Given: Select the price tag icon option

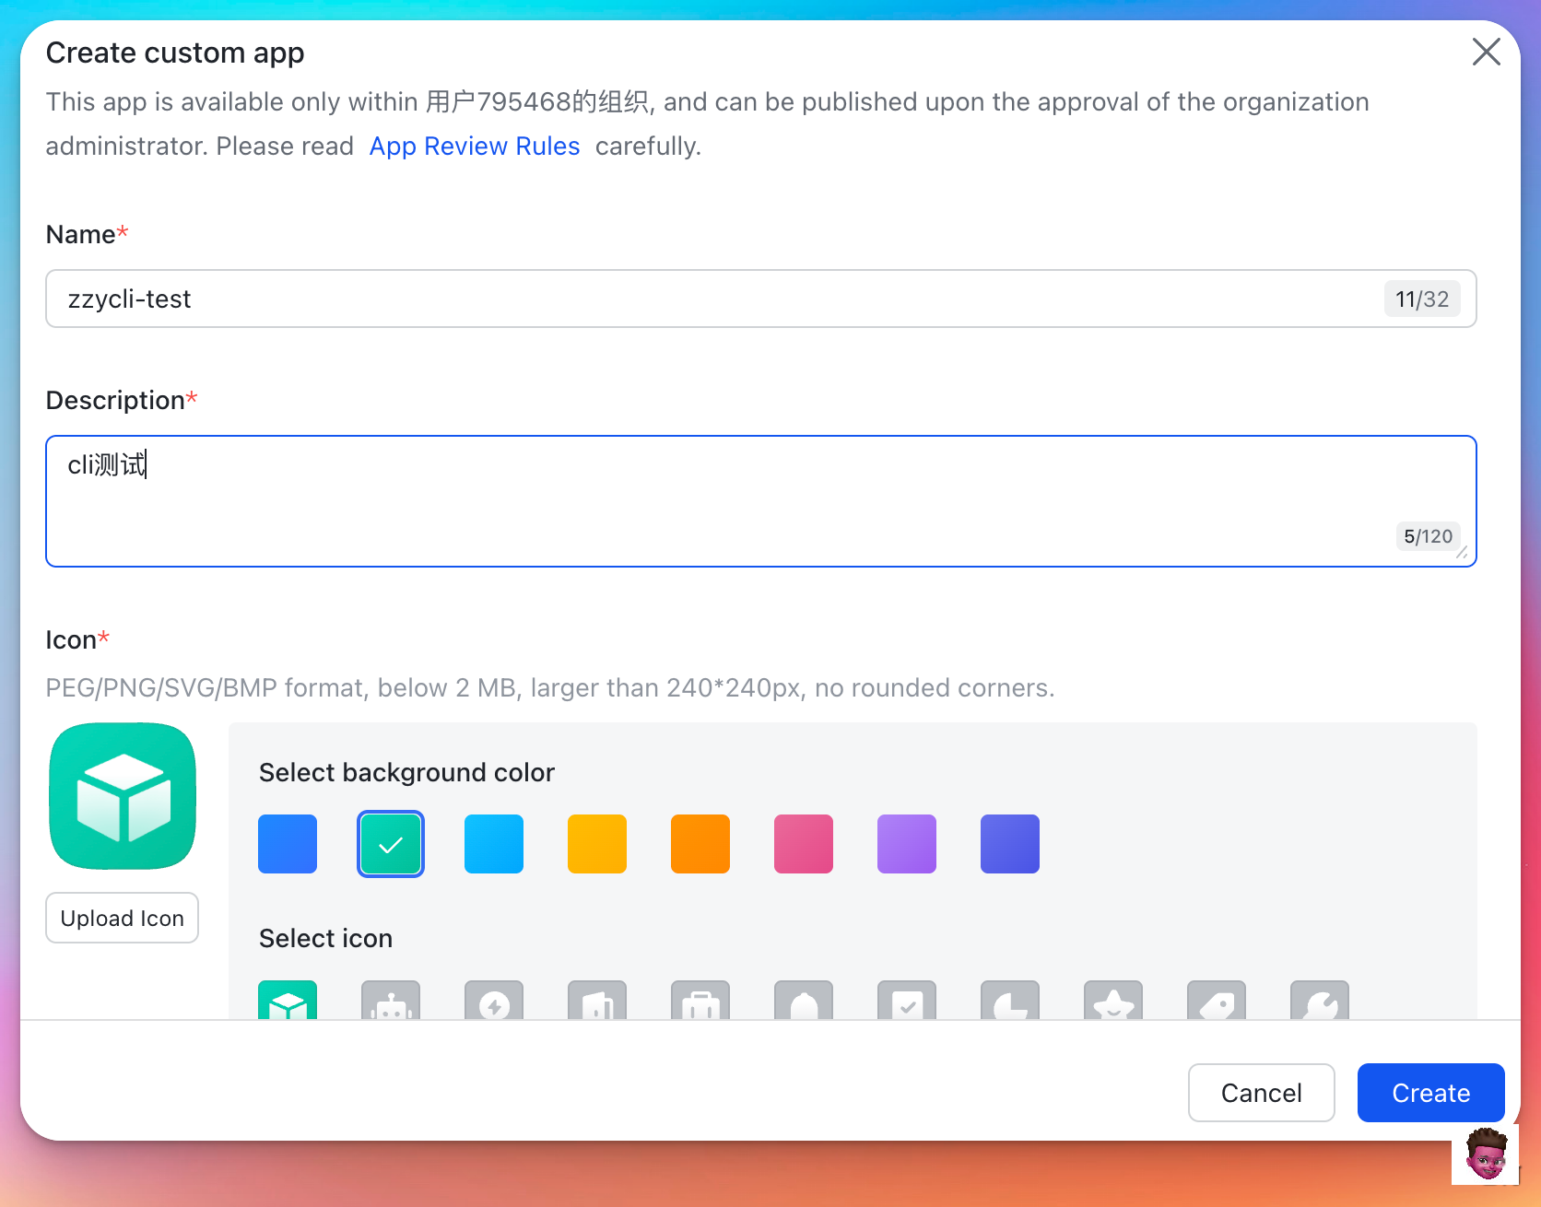Looking at the screenshot, I should coord(1217,1000).
